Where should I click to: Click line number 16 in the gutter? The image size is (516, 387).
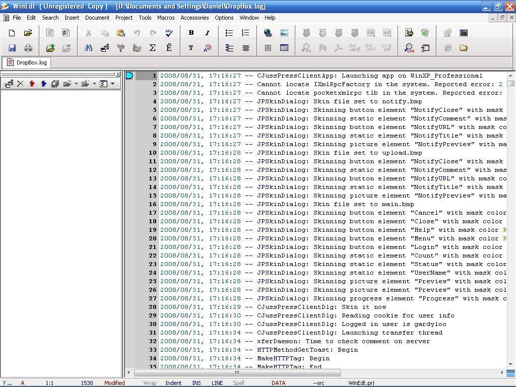coord(153,204)
